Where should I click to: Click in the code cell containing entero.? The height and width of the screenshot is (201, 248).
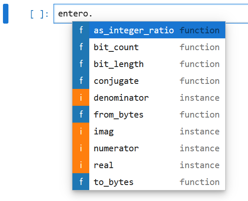coord(151,13)
